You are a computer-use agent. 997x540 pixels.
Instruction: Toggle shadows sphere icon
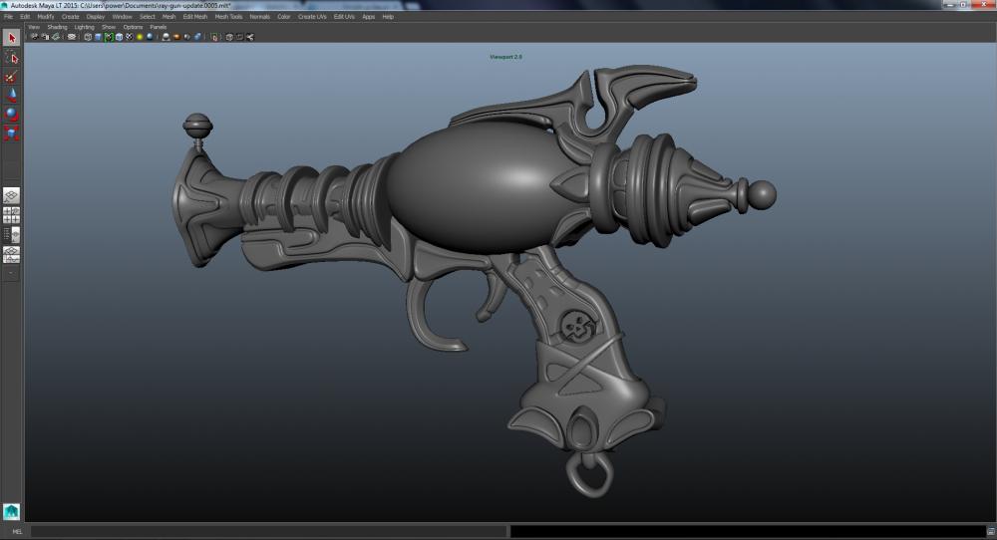click(x=150, y=37)
